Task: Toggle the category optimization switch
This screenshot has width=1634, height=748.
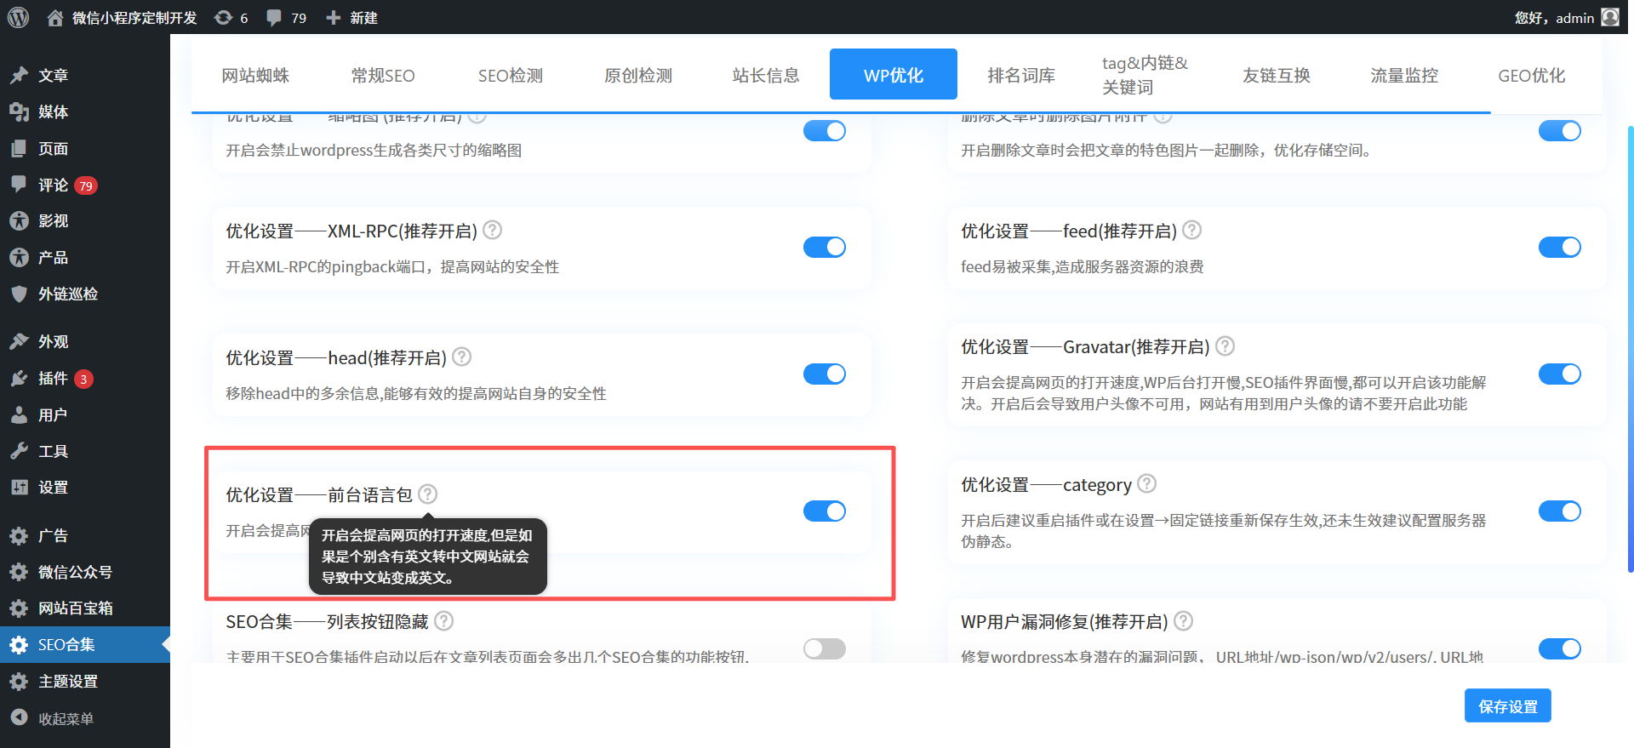Action: 1560,511
